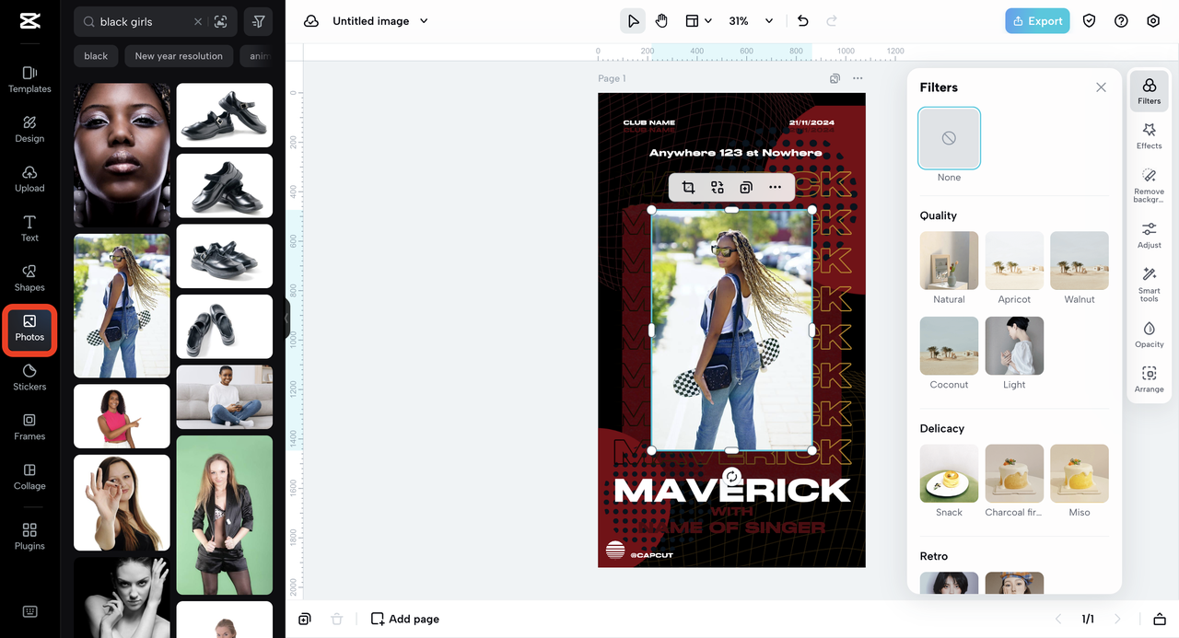
Task: Apply the Apricot filter
Action: point(1014,261)
